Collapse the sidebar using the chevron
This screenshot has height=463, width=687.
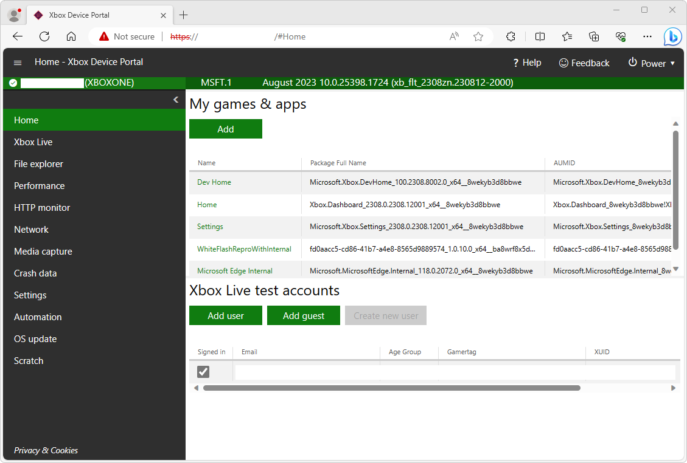176,99
